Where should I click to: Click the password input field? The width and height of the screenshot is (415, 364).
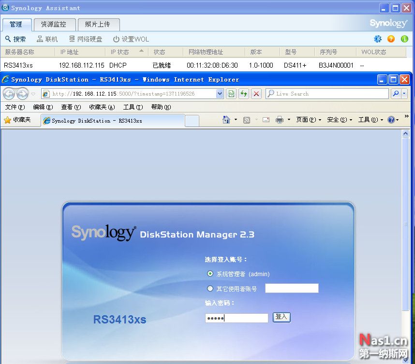tap(237, 318)
